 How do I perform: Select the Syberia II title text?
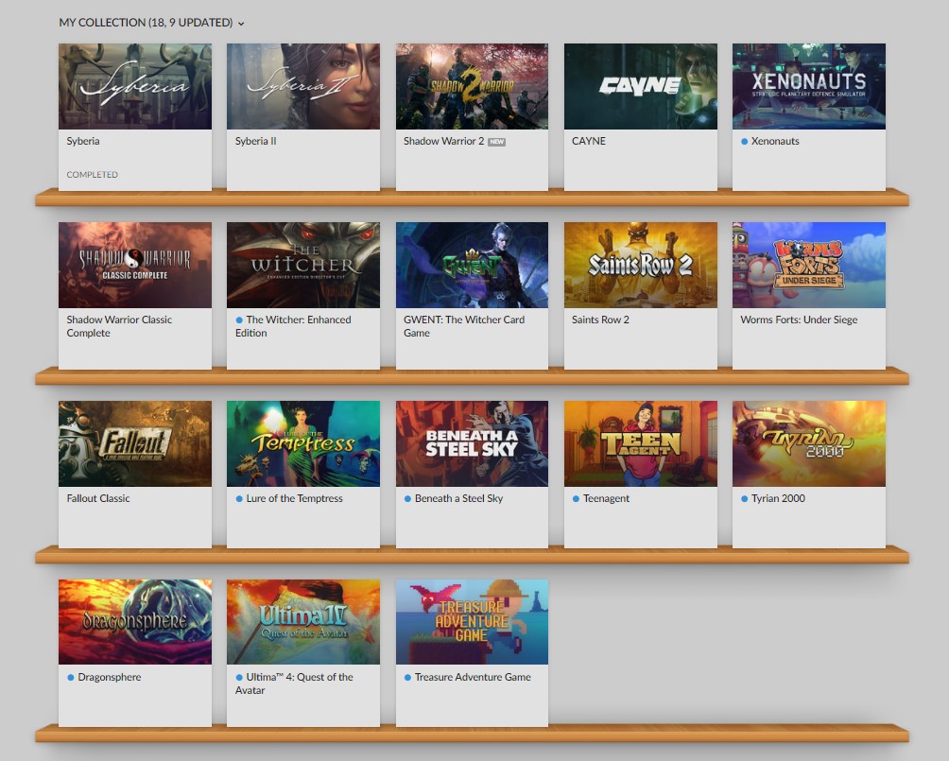[x=255, y=141]
